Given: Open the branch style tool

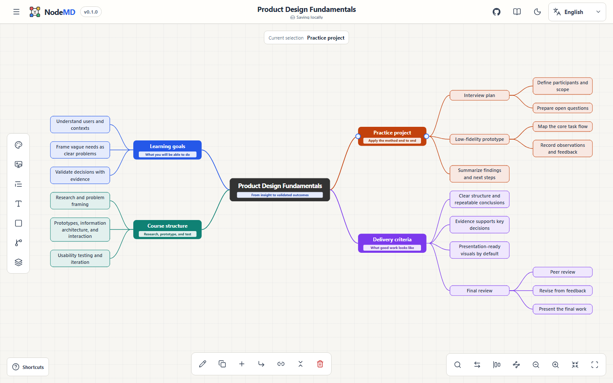Looking at the screenshot, I should (18, 243).
